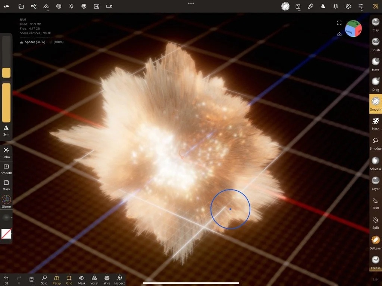The height and width of the screenshot is (286, 382).
Task: Open the Layers stack menu
Action: tap(336, 6)
